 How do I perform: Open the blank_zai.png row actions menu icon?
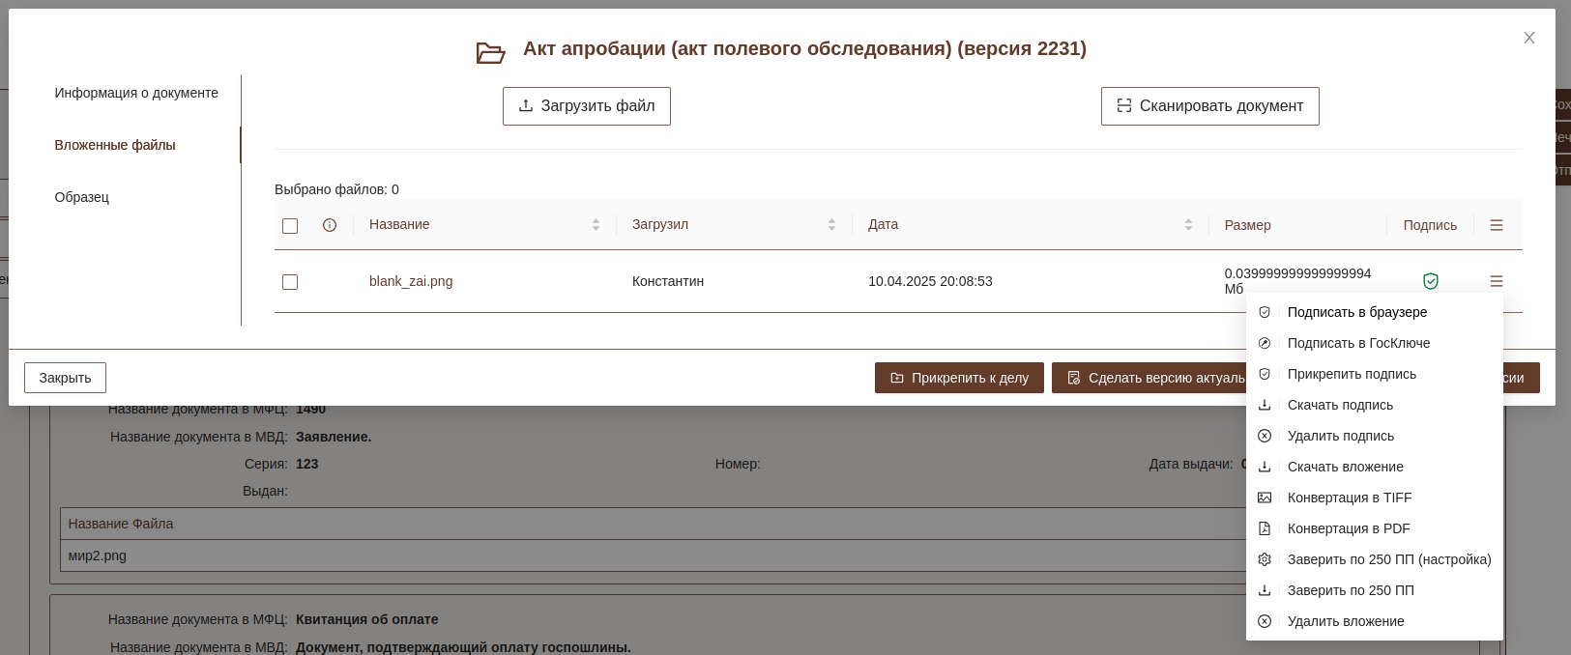pyautogui.click(x=1497, y=281)
